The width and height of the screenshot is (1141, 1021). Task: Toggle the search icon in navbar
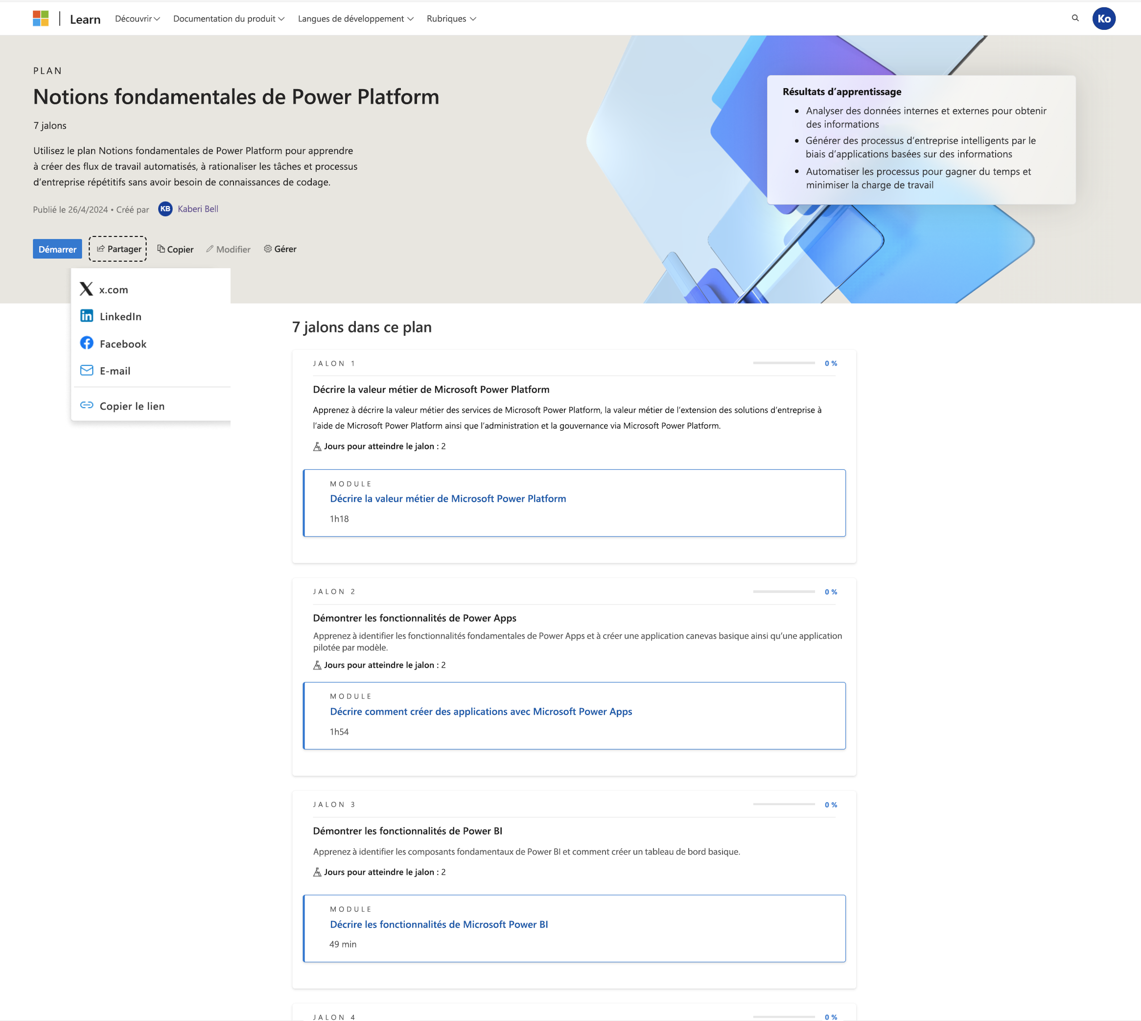coord(1074,19)
